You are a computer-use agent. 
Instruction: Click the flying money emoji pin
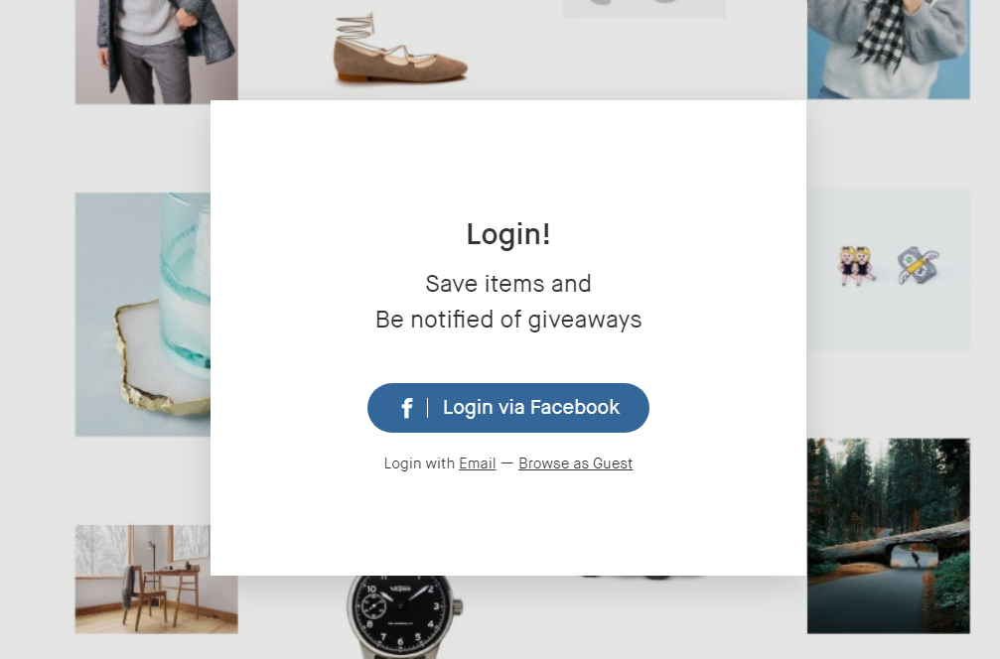(919, 266)
